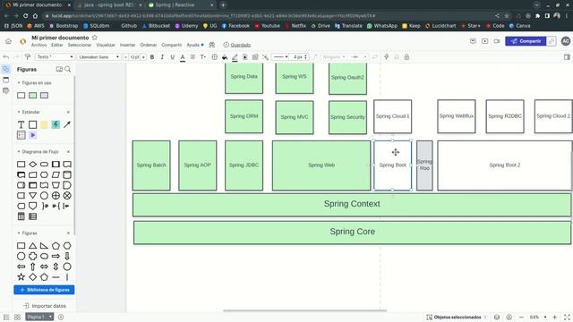Open the Liberation Sans font dropdown

click(x=99, y=57)
